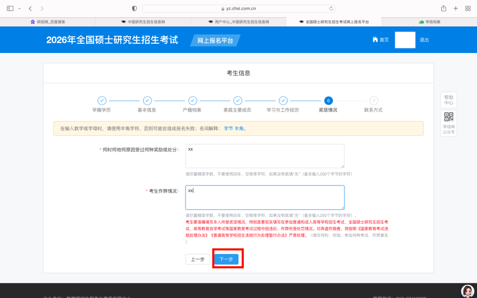Open the 学信网公众号 QR code
Viewport: 477px width, 298px height.
click(x=449, y=117)
